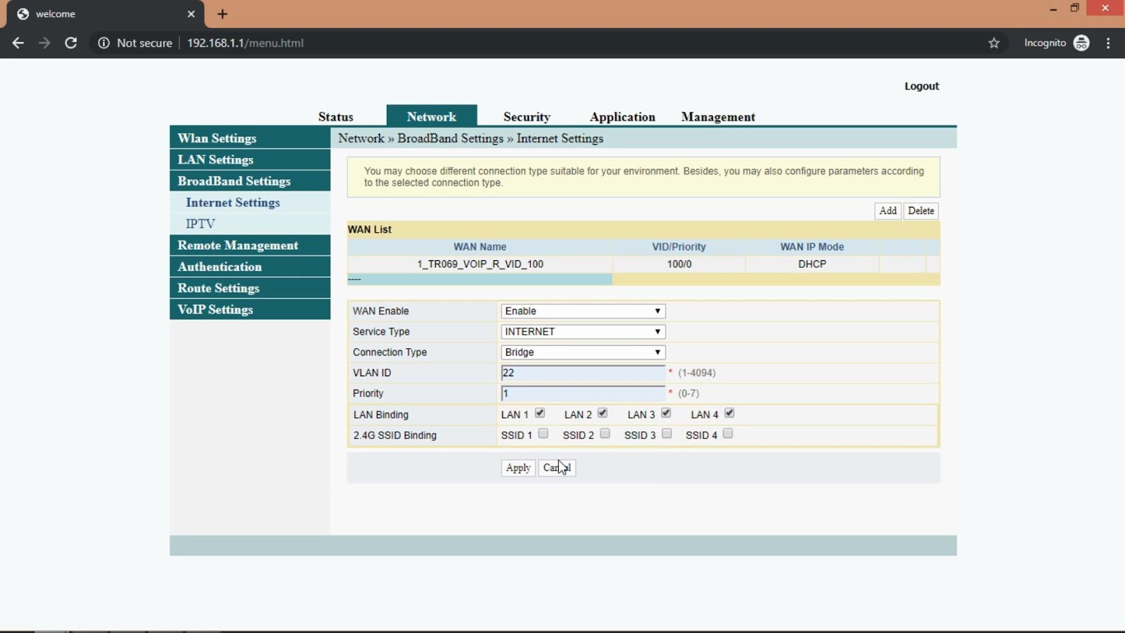Click the VID/Priority column header

pyautogui.click(x=679, y=247)
